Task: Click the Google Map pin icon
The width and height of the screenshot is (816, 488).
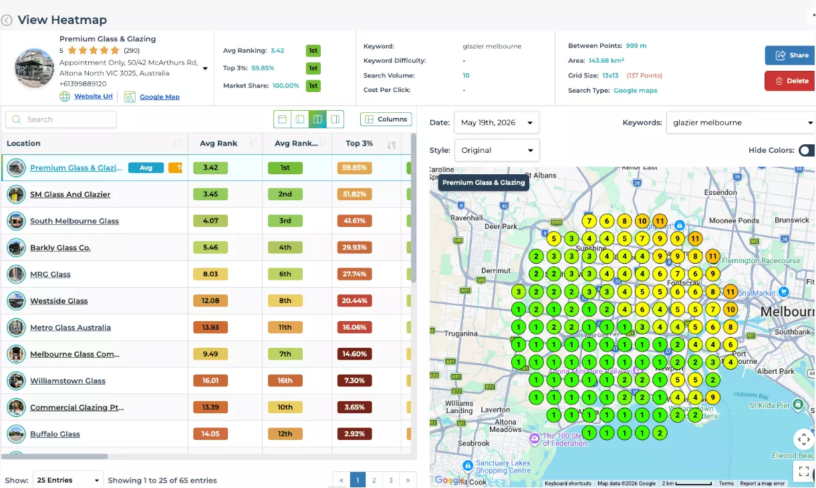Action: (130, 97)
